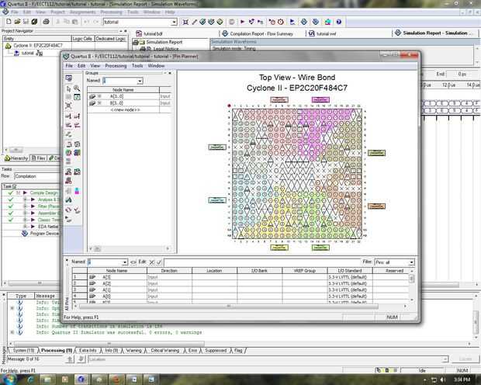
Task: Click the up arrow message navigation icon
Action: [x=70, y=359]
